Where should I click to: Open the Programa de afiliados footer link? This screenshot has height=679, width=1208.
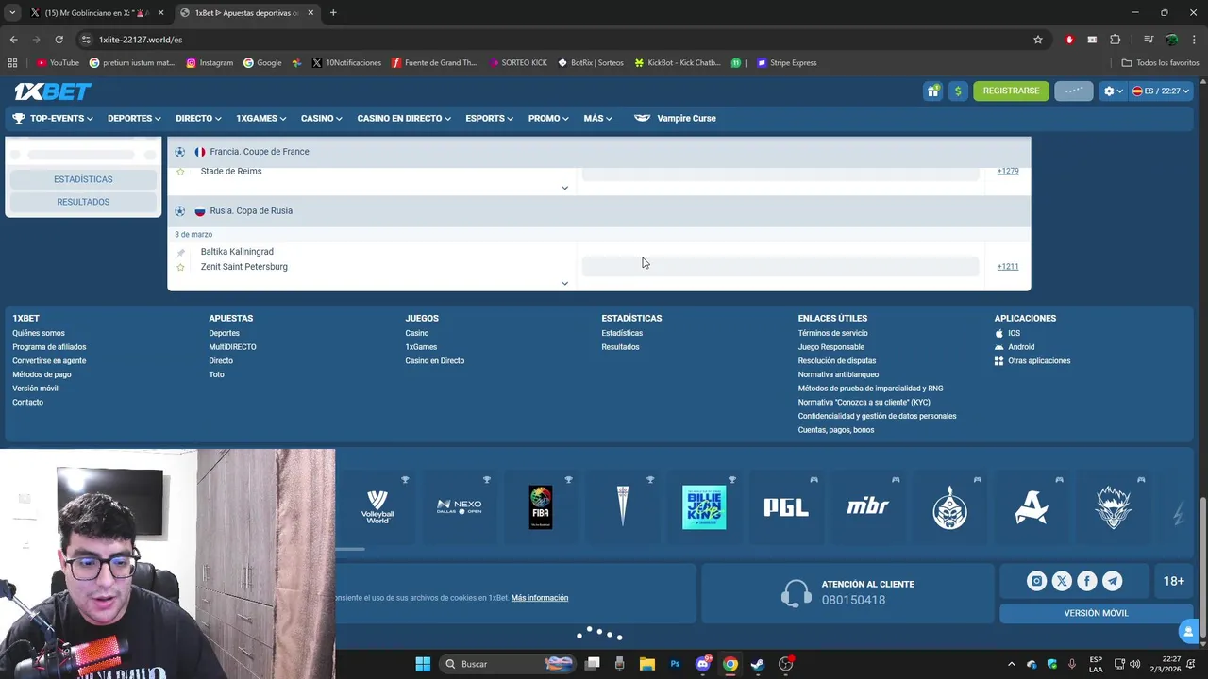pos(49,347)
